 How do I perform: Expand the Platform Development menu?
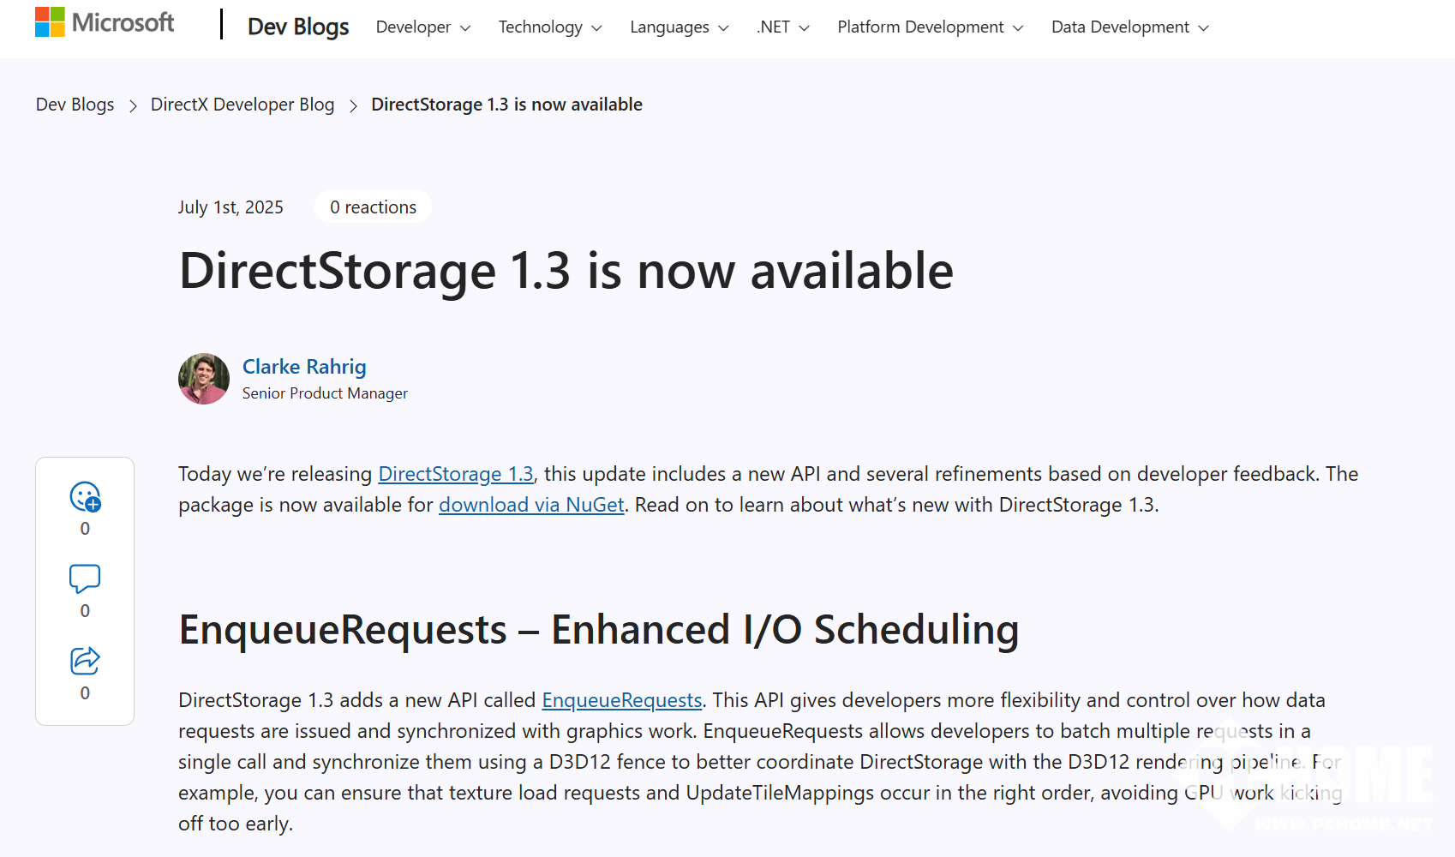(931, 27)
